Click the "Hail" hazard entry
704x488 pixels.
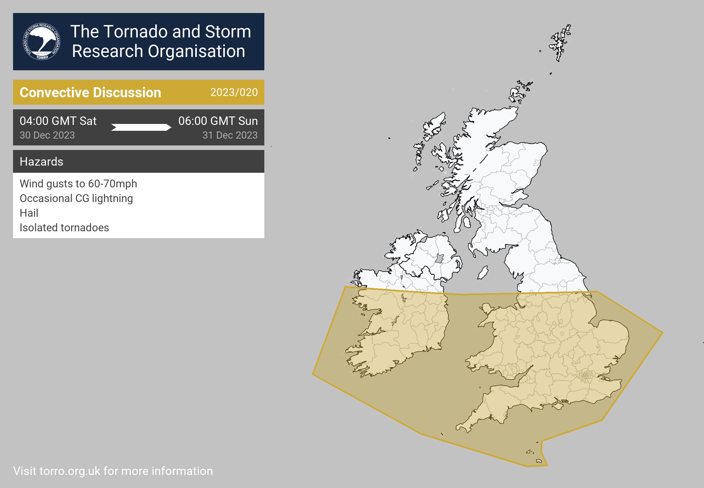tap(29, 213)
